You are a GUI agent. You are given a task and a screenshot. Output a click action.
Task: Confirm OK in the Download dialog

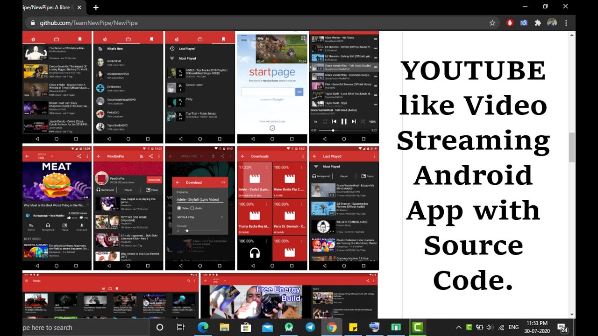pos(223,182)
